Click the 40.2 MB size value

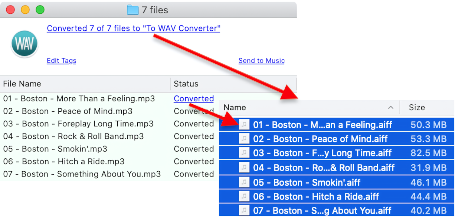point(428,211)
